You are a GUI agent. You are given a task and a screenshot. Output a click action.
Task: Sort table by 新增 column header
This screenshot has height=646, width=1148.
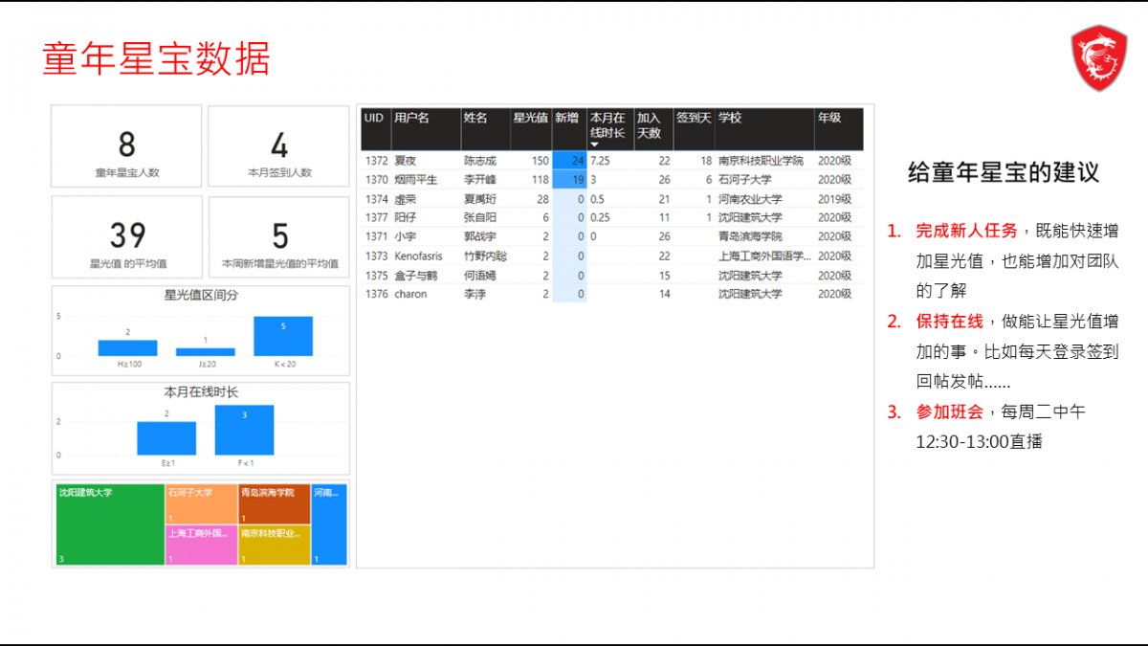point(566,118)
